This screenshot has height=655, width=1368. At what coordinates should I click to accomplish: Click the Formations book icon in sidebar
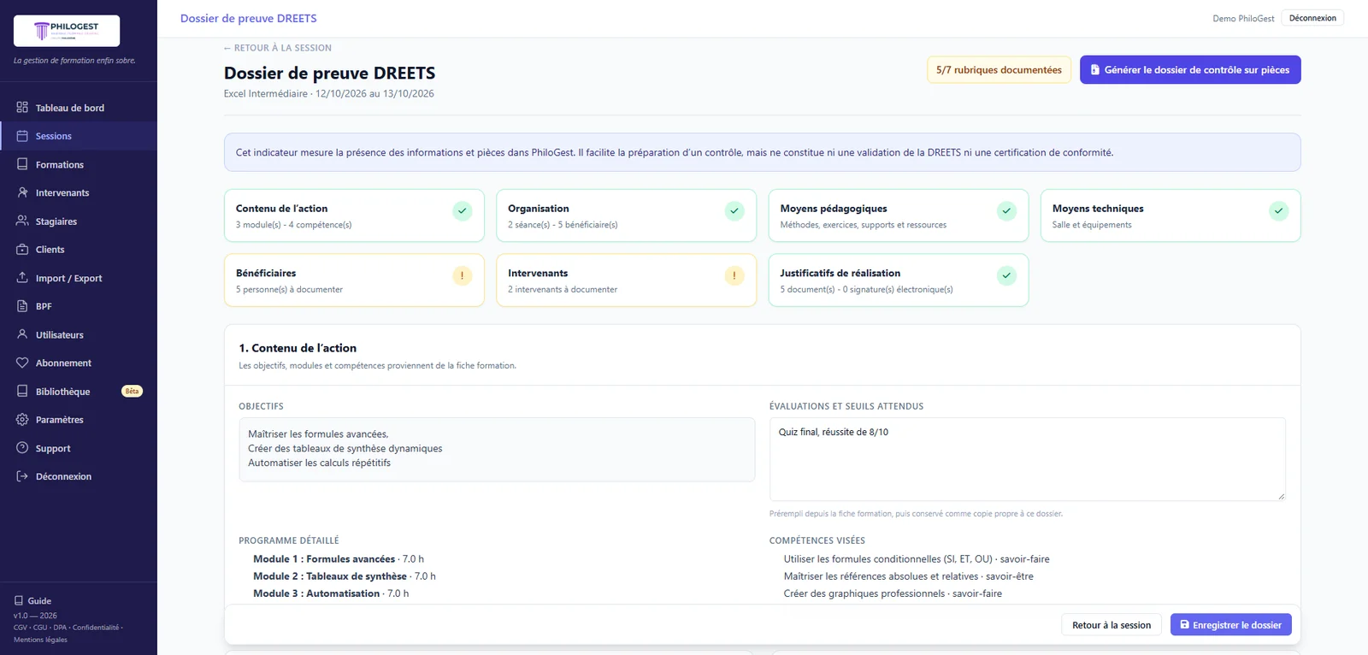(x=22, y=164)
